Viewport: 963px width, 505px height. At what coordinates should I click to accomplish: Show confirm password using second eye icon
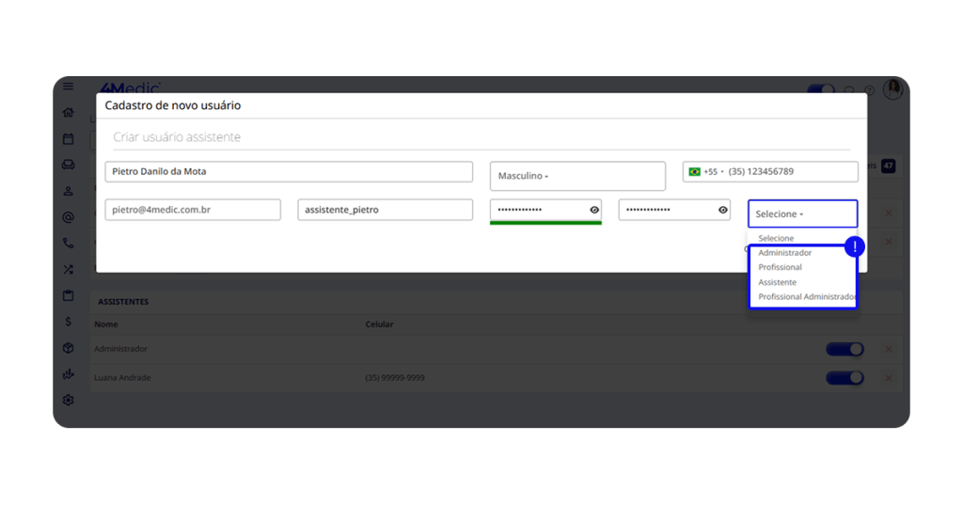pyautogui.click(x=722, y=210)
